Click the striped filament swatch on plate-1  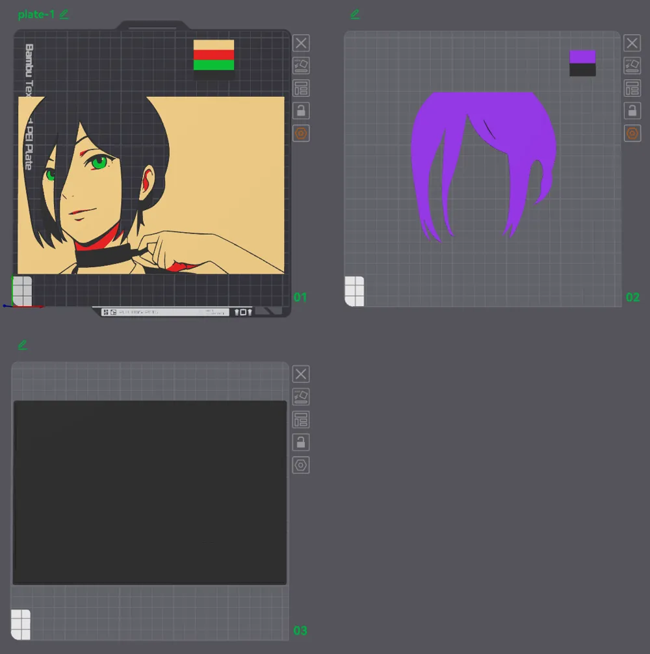(x=213, y=56)
